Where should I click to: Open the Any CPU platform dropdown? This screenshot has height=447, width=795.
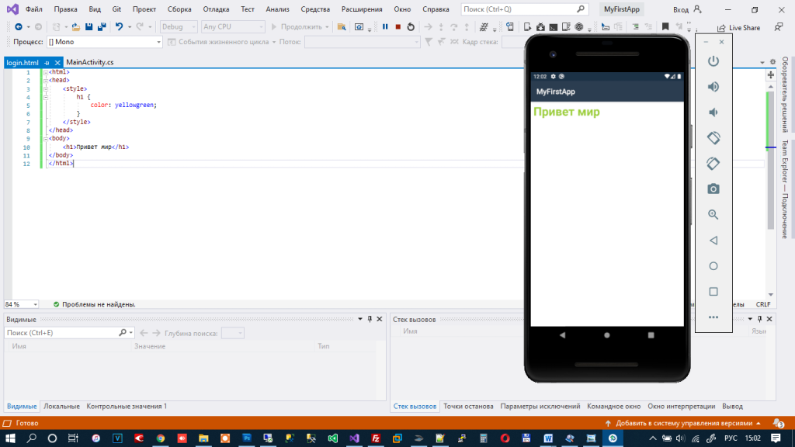tap(233, 27)
